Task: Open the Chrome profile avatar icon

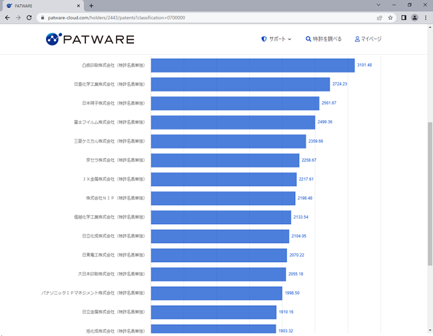Action: 414,18
